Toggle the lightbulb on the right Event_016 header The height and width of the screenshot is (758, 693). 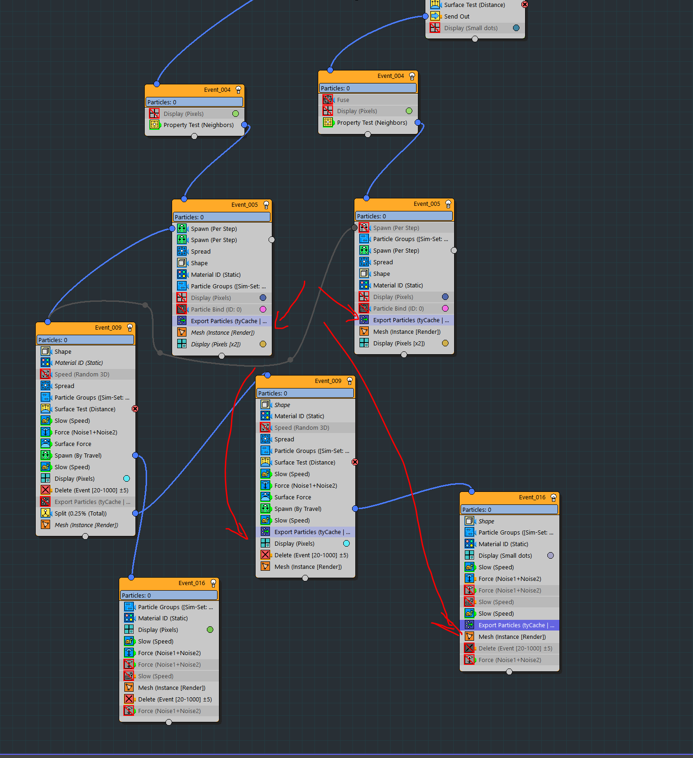point(553,497)
